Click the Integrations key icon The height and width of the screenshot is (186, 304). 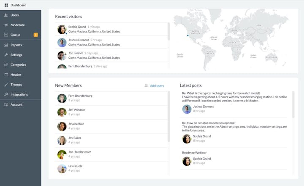pos(6,95)
